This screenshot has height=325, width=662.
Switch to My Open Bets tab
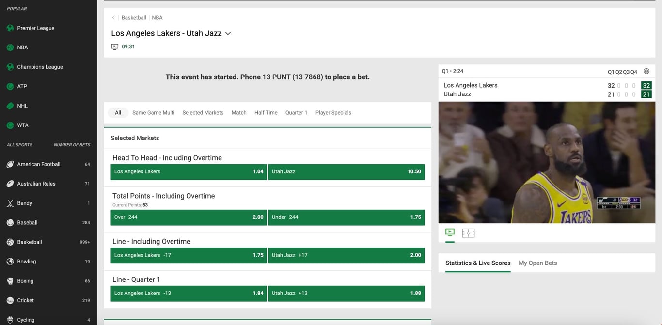pos(537,263)
